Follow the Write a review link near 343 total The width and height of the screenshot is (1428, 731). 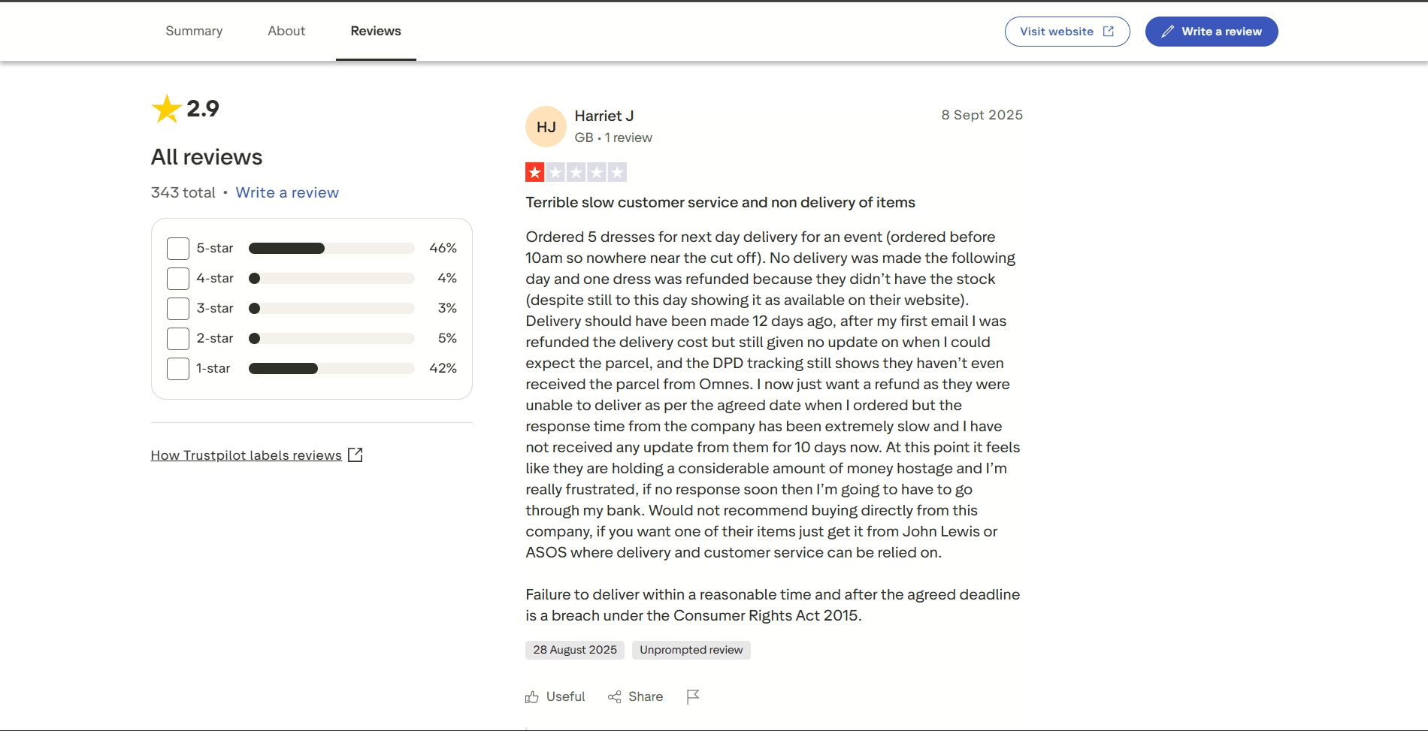287,192
